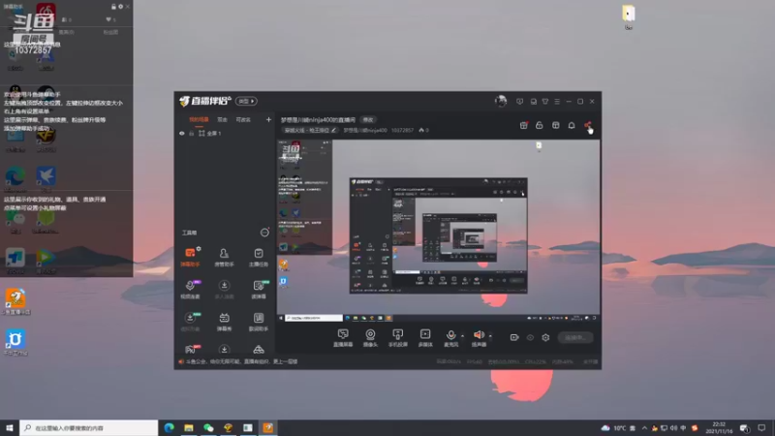The height and width of the screenshot is (436, 775).
Task: Open the user avatar in title bar
Action: click(501, 101)
